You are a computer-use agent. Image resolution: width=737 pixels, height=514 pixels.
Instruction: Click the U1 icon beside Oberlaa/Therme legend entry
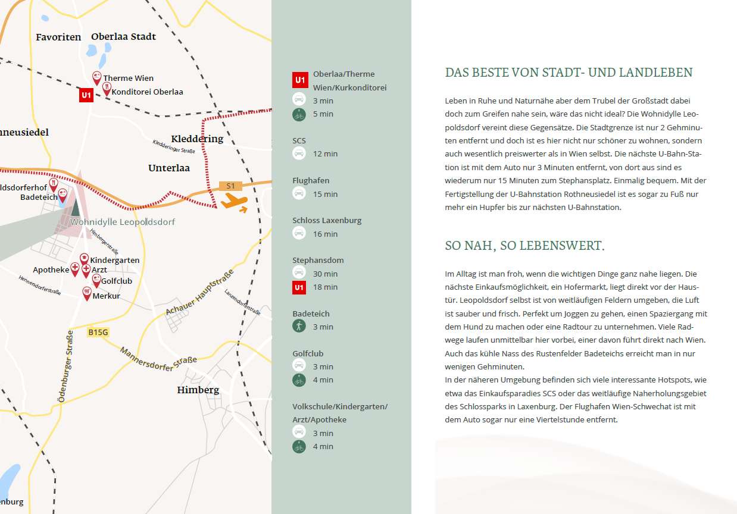coord(300,80)
